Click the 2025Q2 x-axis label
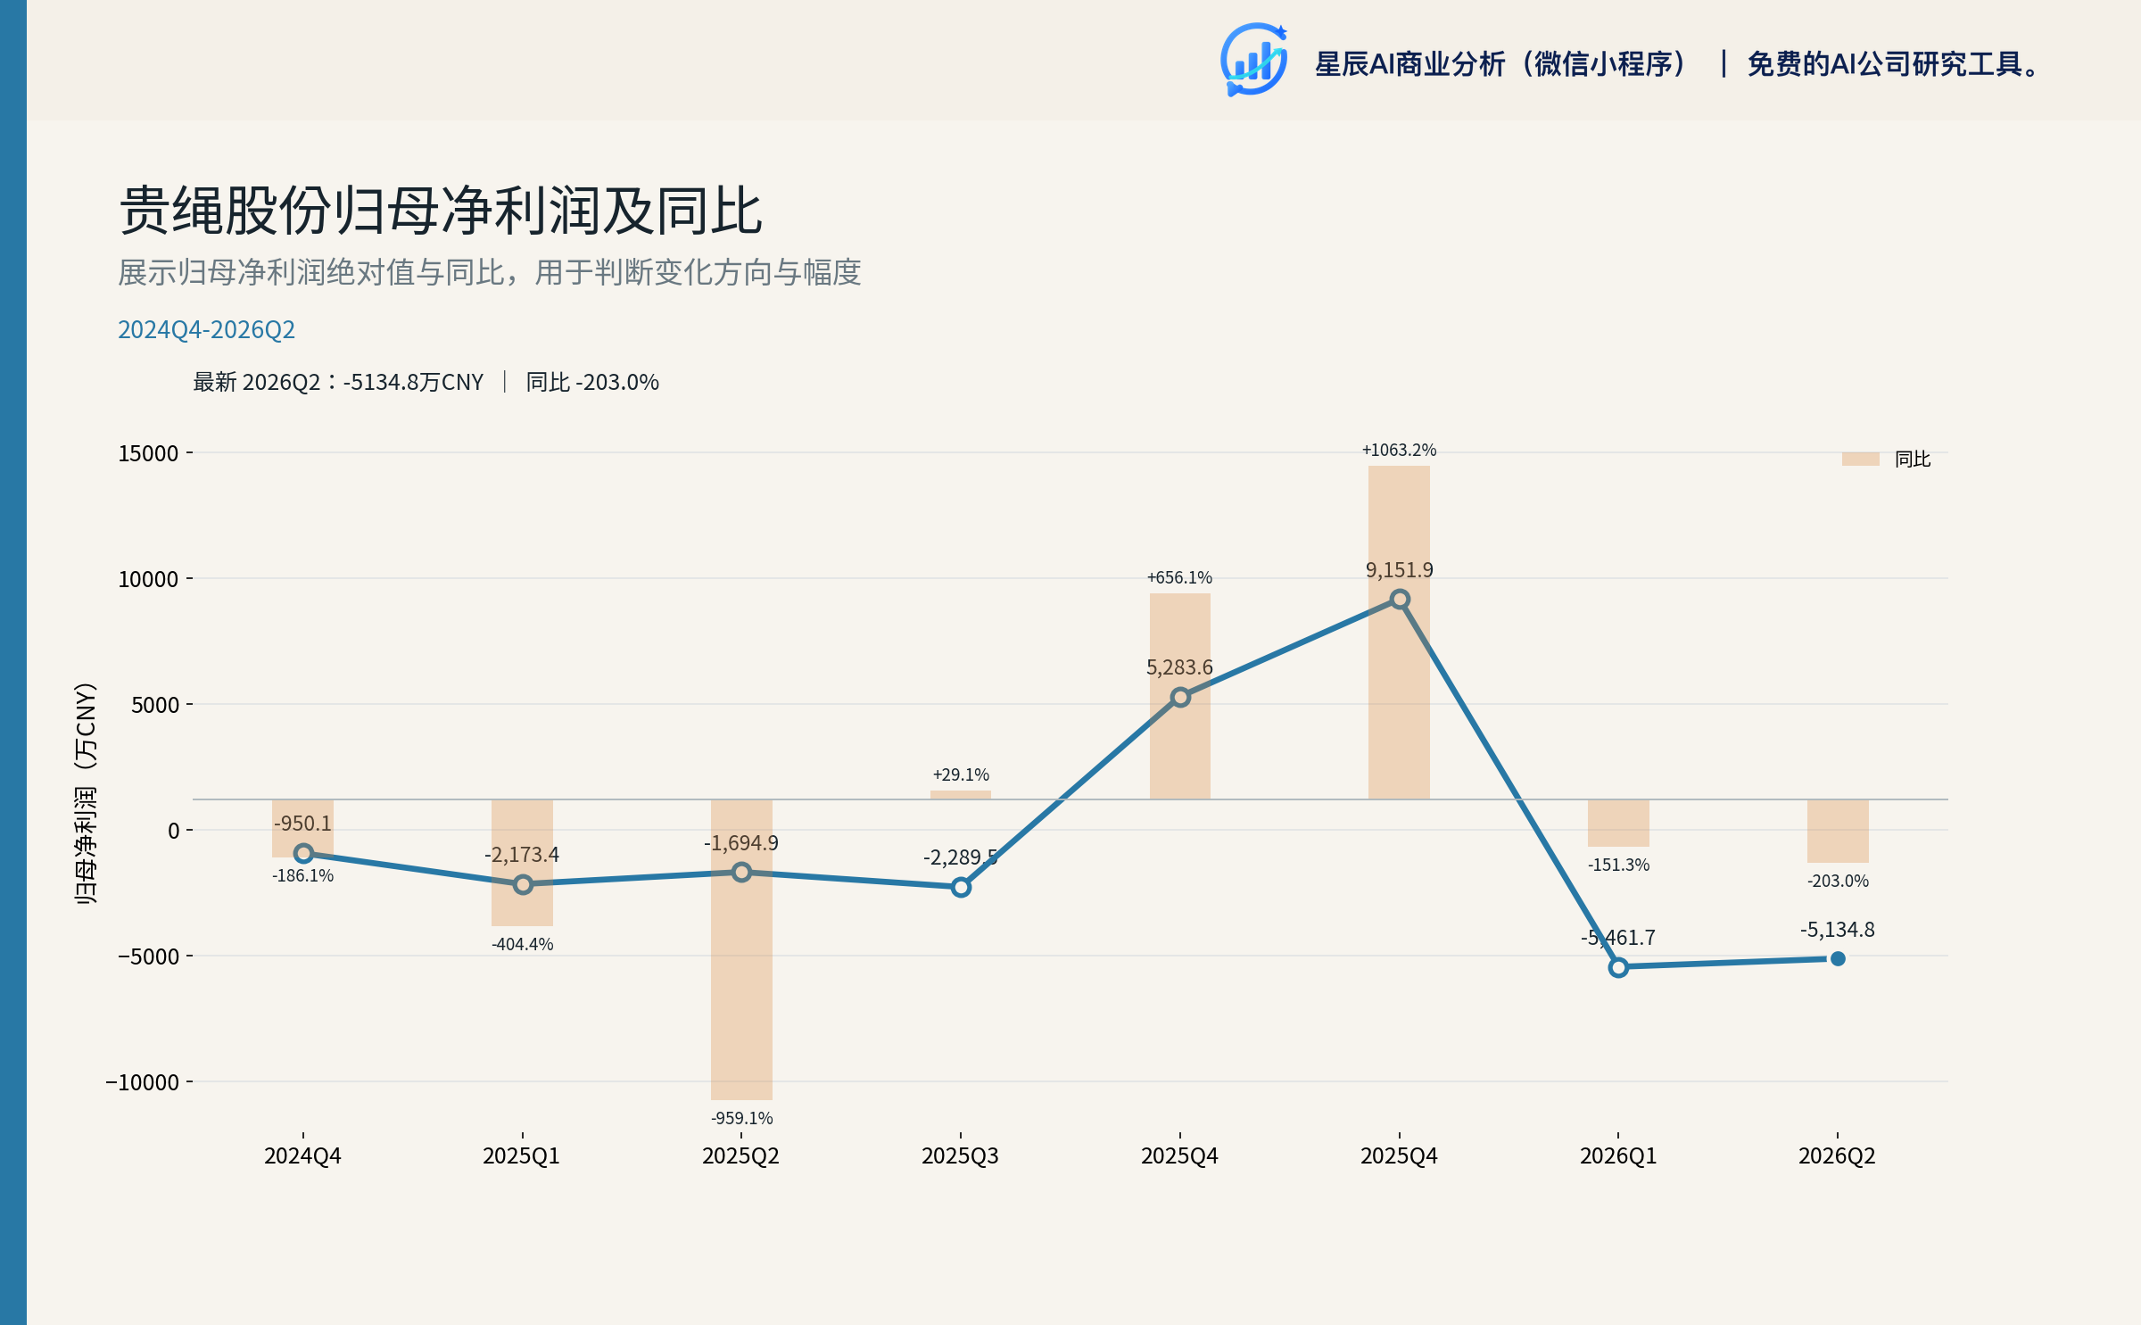 (x=740, y=1155)
